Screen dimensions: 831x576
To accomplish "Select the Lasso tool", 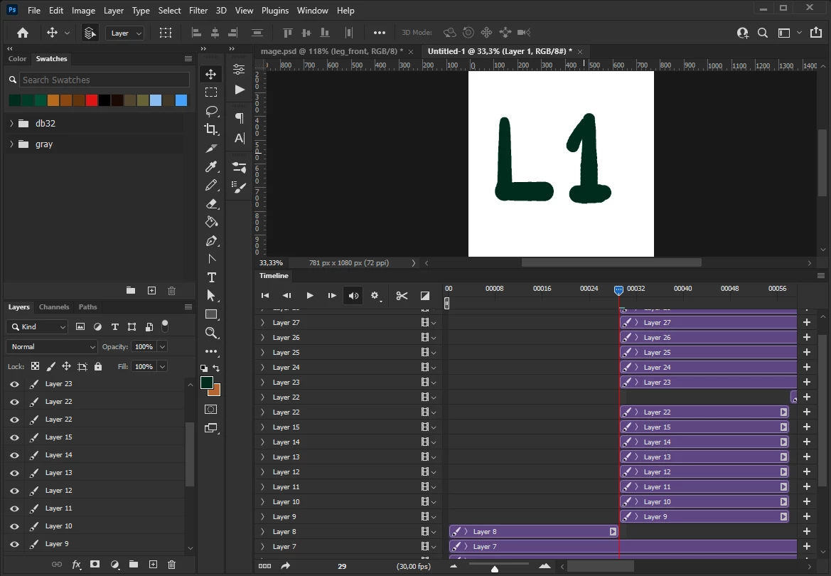I will (x=211, y=111).
